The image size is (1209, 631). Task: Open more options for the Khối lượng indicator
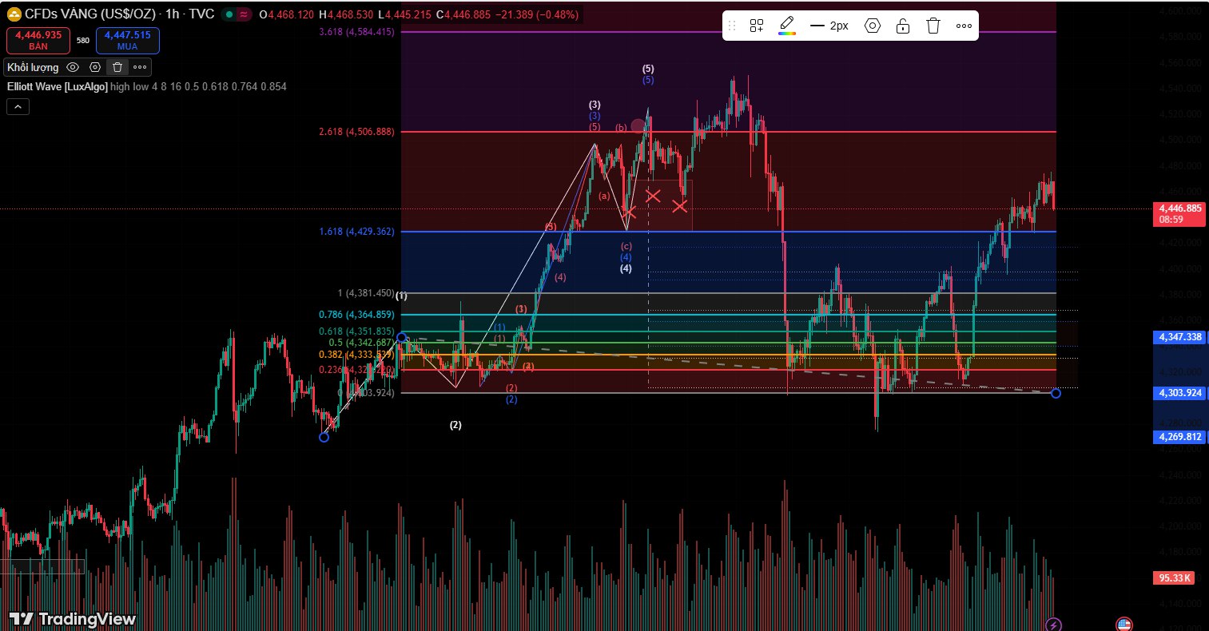coord(140,67)
